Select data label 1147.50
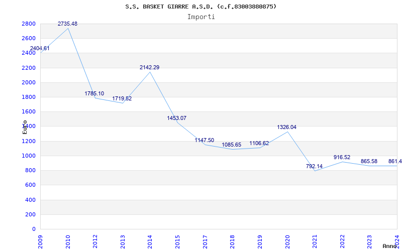 (x=205, y=140)
